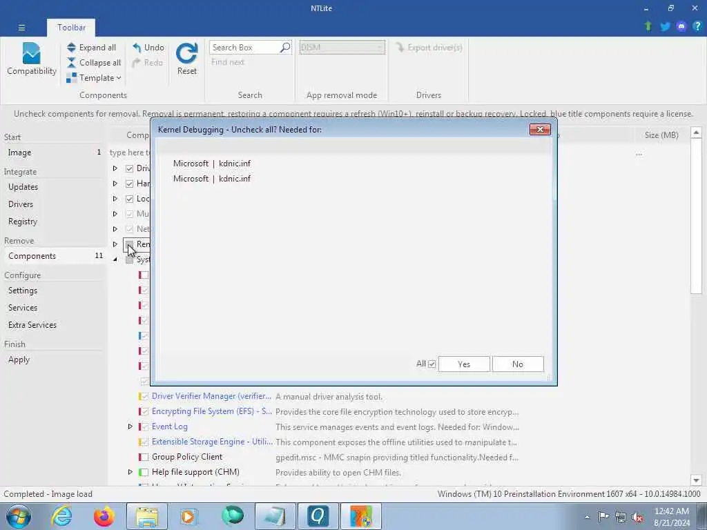Click the NTLite taskbar icon
Viewport: 707px width, 530px height.
(x=360, y=516)
